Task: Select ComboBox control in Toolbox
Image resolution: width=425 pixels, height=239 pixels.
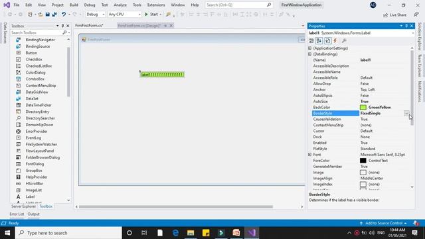Action: tap(35, 79)
